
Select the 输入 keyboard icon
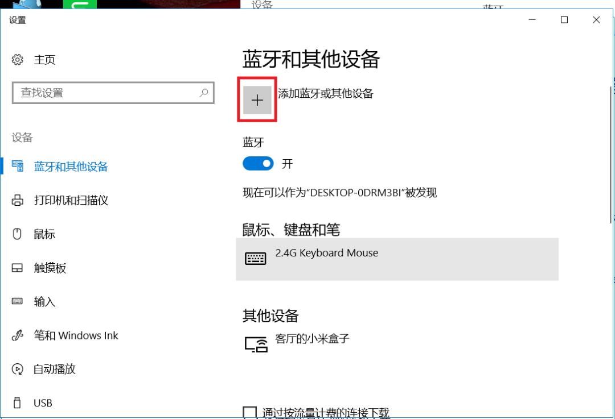pos(18,302)
